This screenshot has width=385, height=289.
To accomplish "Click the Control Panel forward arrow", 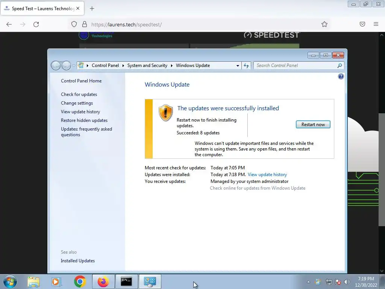I will pos(66,65).
